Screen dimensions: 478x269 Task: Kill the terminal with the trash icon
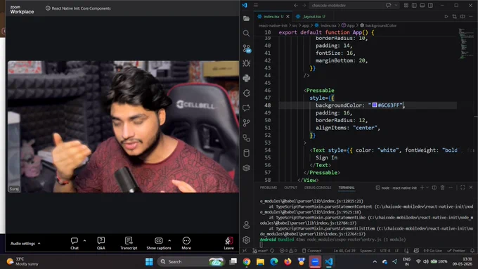(442, 188)
